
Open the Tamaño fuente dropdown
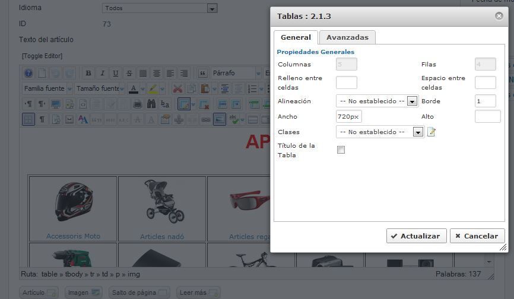coord(100,88)
